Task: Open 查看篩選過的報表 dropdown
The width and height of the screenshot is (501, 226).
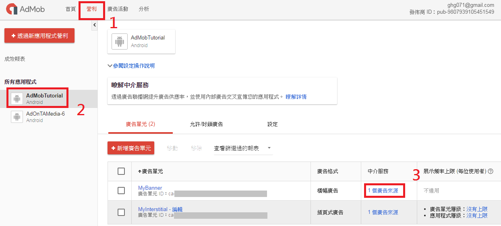Action: pyautogui.click(x=242, y=148)
